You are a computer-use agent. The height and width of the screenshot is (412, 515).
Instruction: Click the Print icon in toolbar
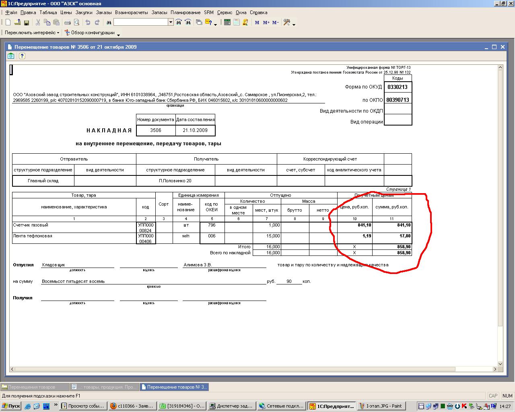coord(68,23)
